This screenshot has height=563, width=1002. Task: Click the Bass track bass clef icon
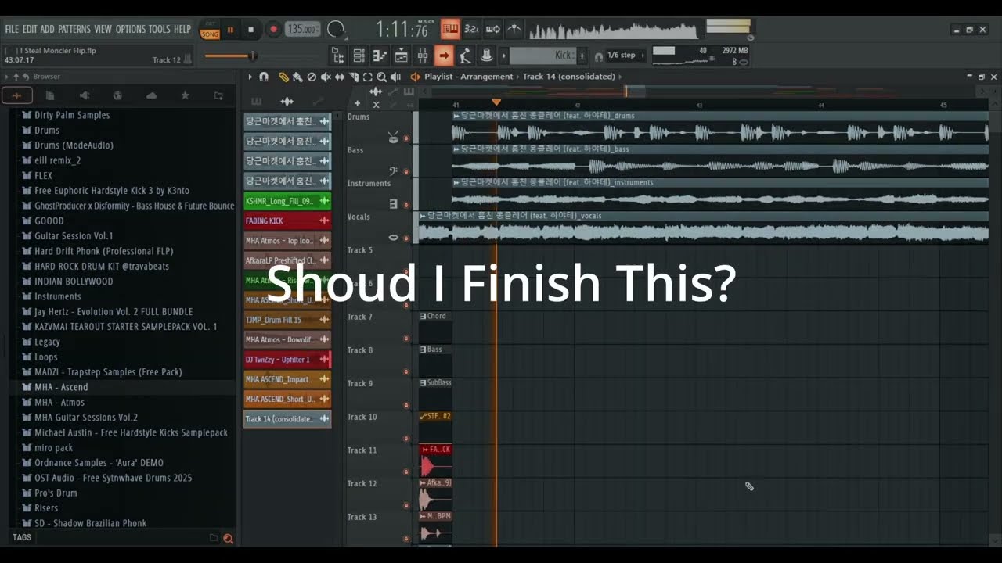393,170
